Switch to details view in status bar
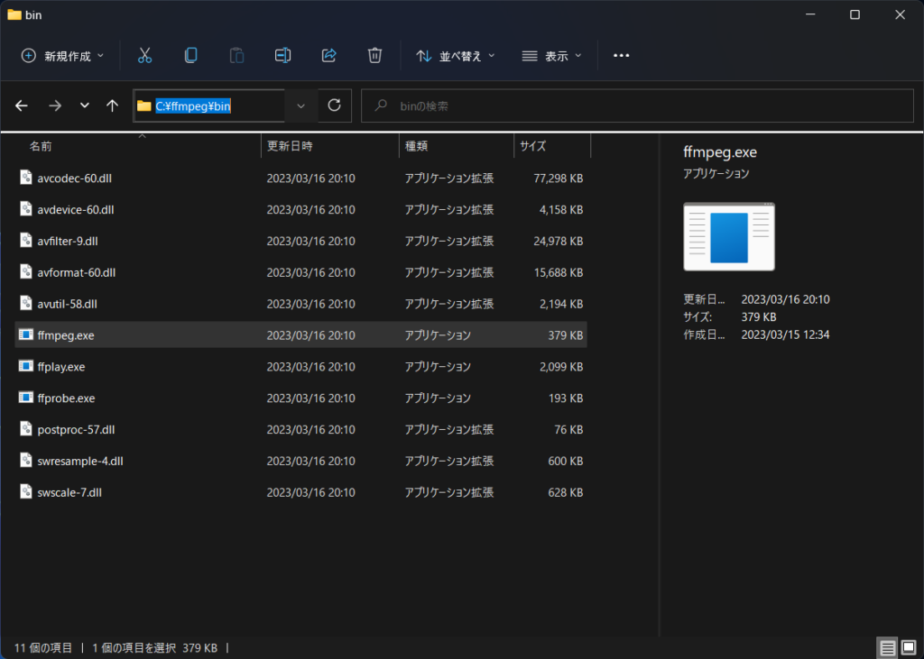 [888, 648]
